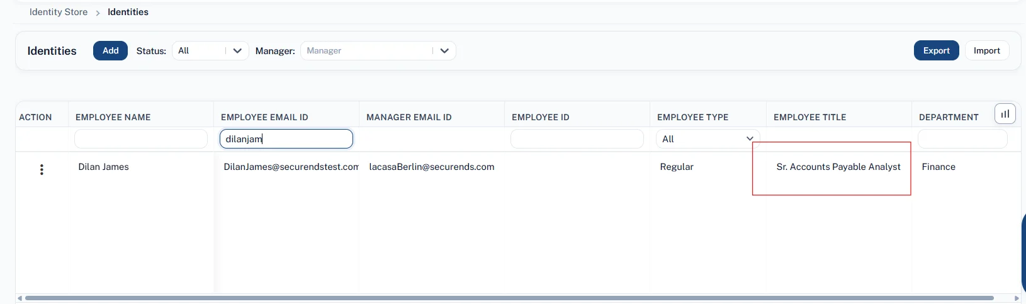
Task: Sort by the Employee Title column header
Action: [810, 117]
